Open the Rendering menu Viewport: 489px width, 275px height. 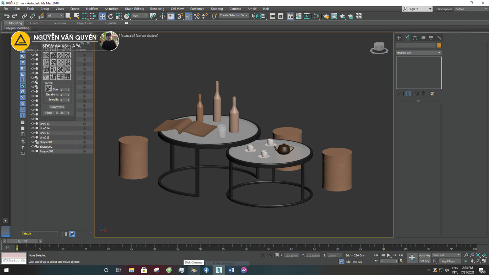[x=157, y=9]
